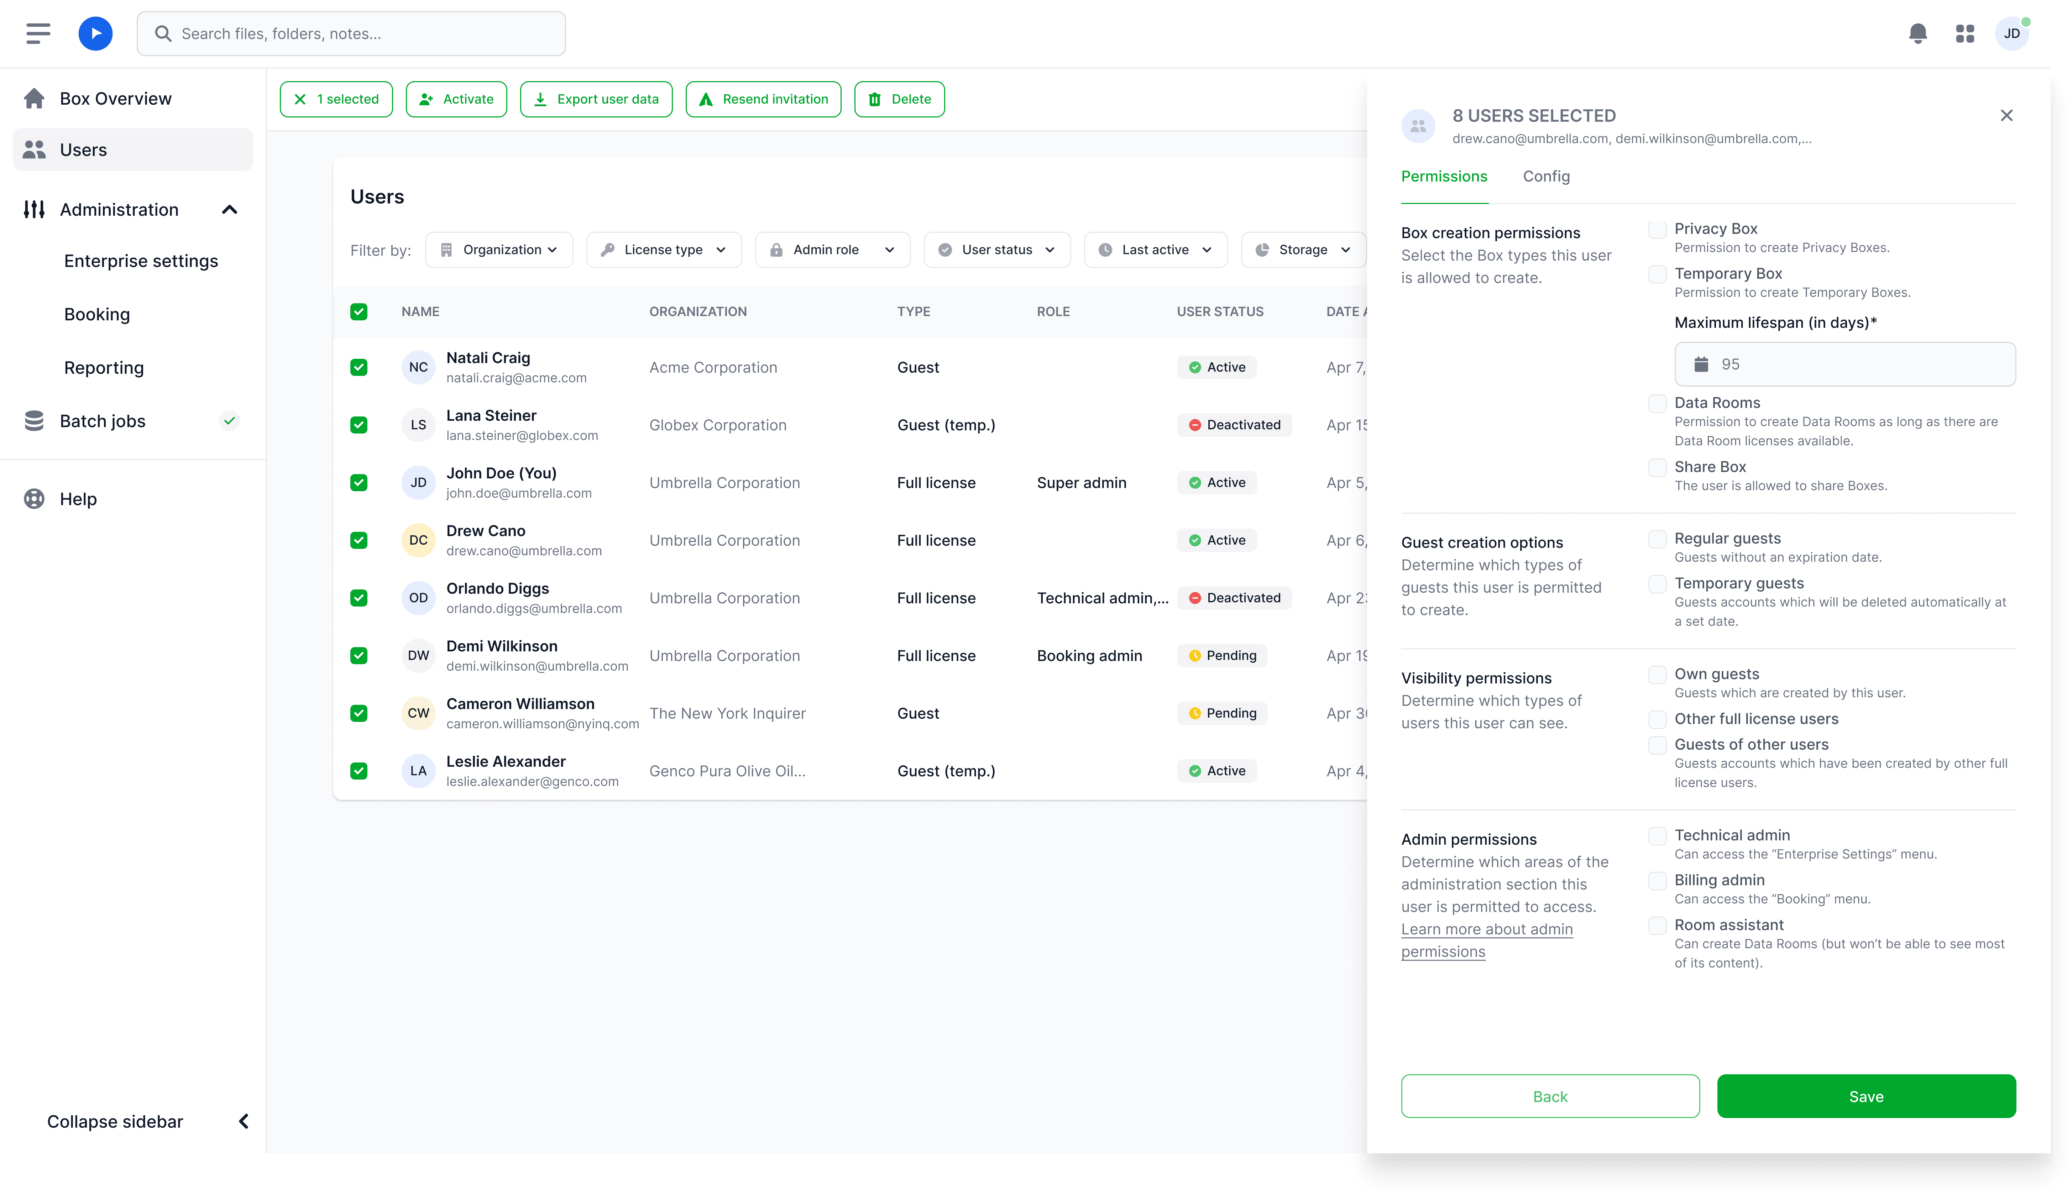
Task: Open the License type filter dropdown
Action: [x=664, y=250]
